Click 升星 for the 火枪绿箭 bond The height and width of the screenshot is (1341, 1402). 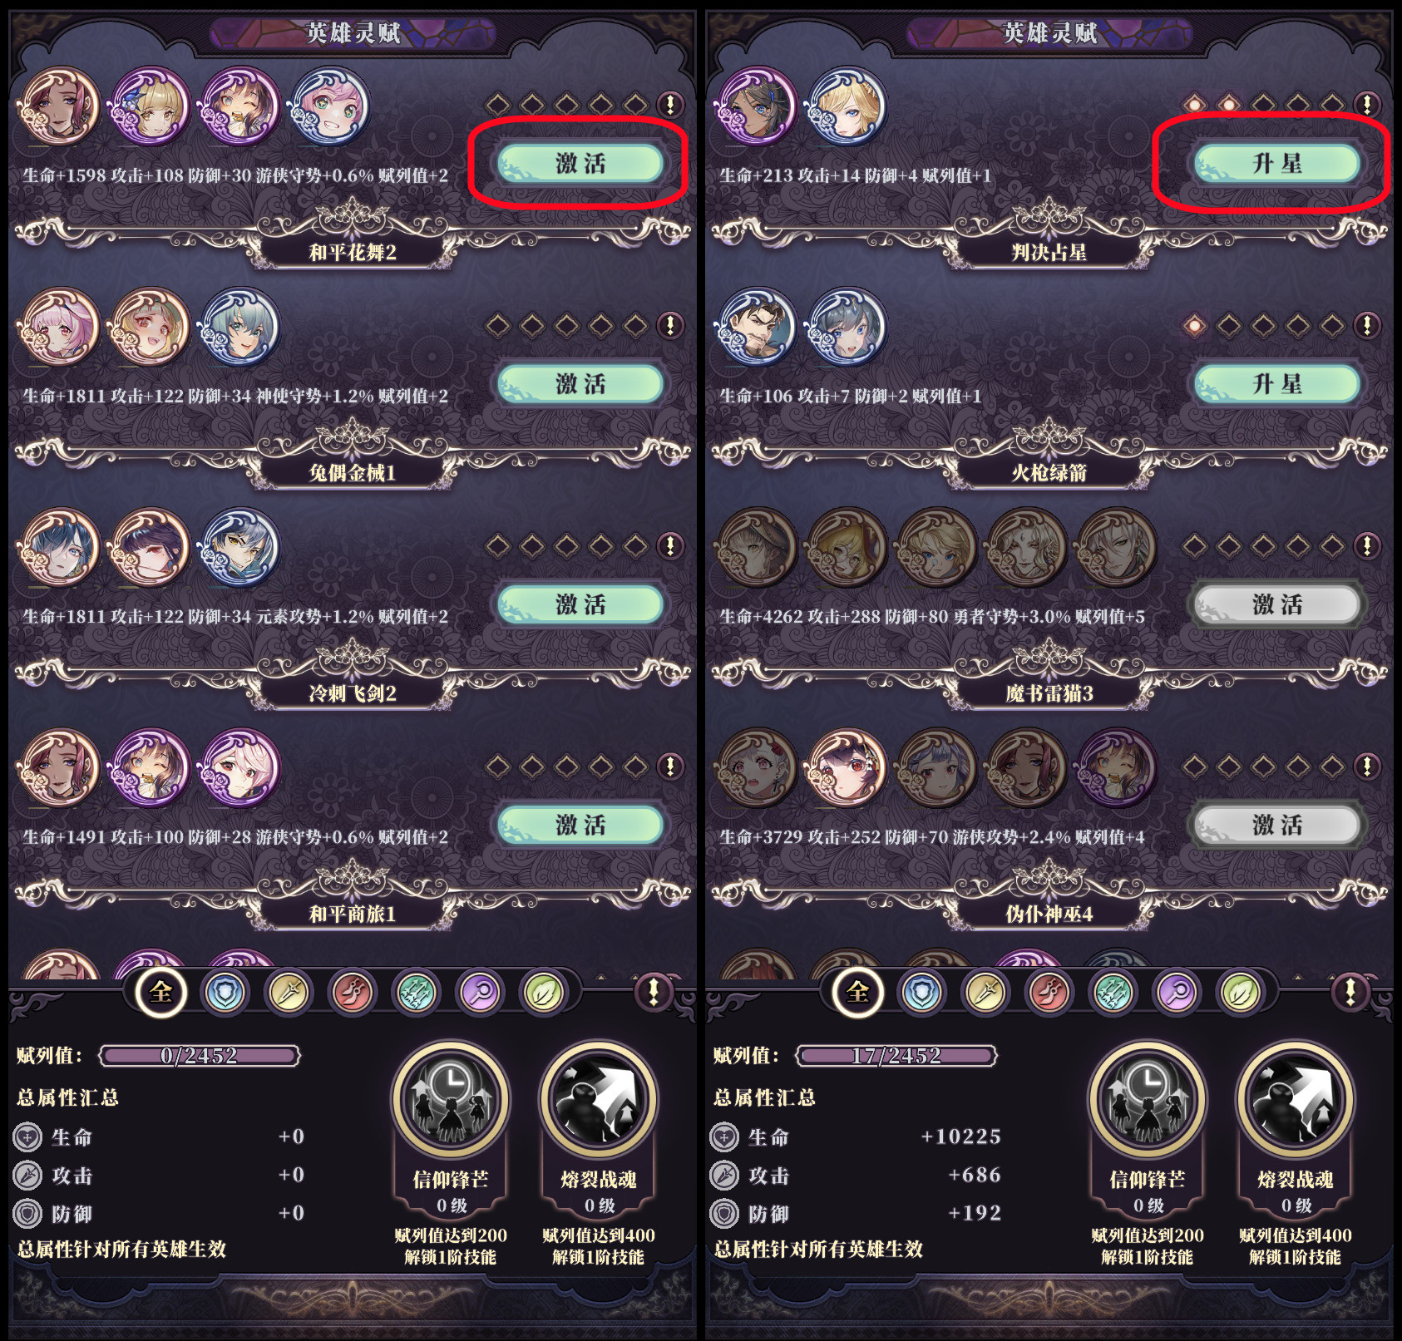tap(1277, 384)
